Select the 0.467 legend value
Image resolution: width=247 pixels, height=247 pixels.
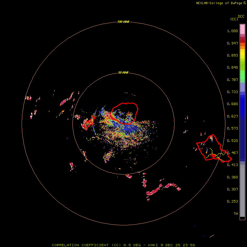232,153
